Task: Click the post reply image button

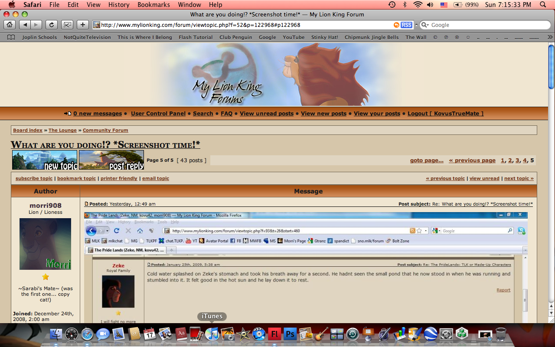Action: click(x=111, y=160)
